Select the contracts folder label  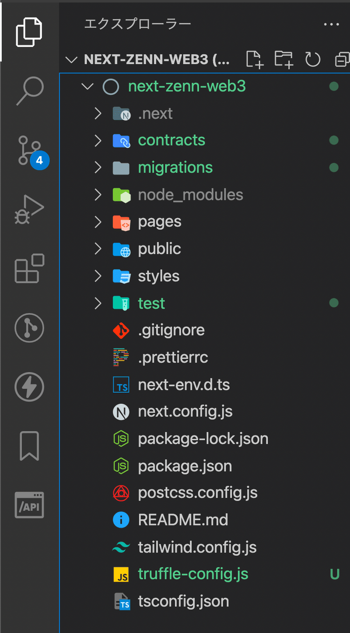[171, 140]
